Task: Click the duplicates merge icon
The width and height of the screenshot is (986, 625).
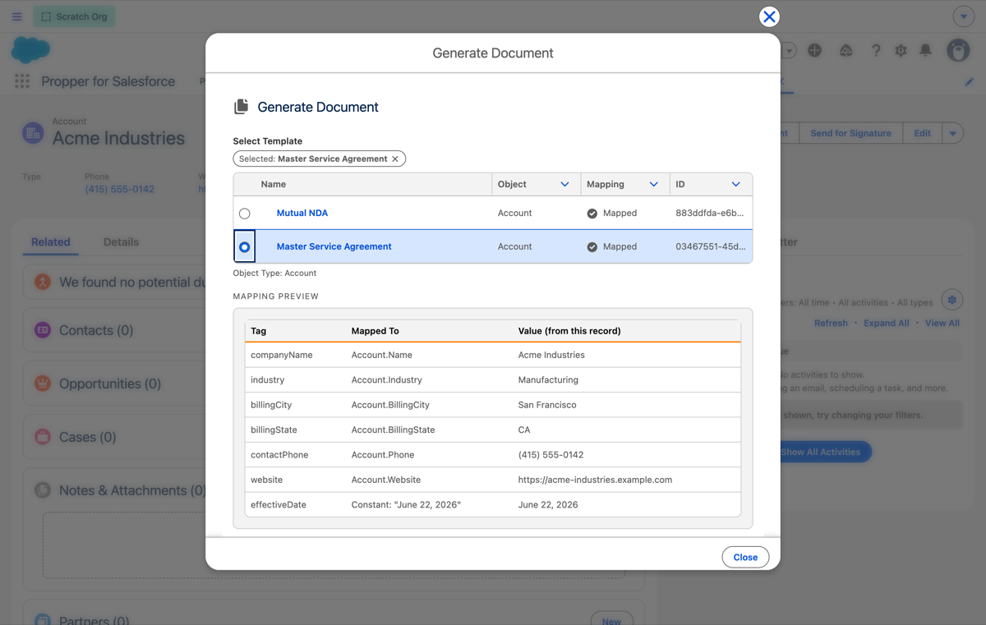Action: click(x=43, y=282)
